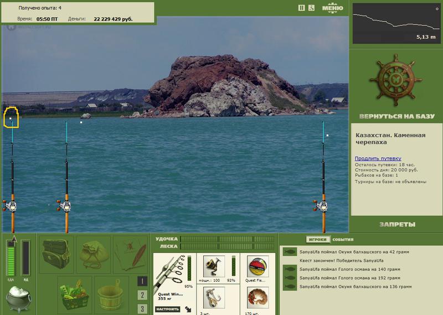Click the depth chart showing 5,13 m

point(396,23)
